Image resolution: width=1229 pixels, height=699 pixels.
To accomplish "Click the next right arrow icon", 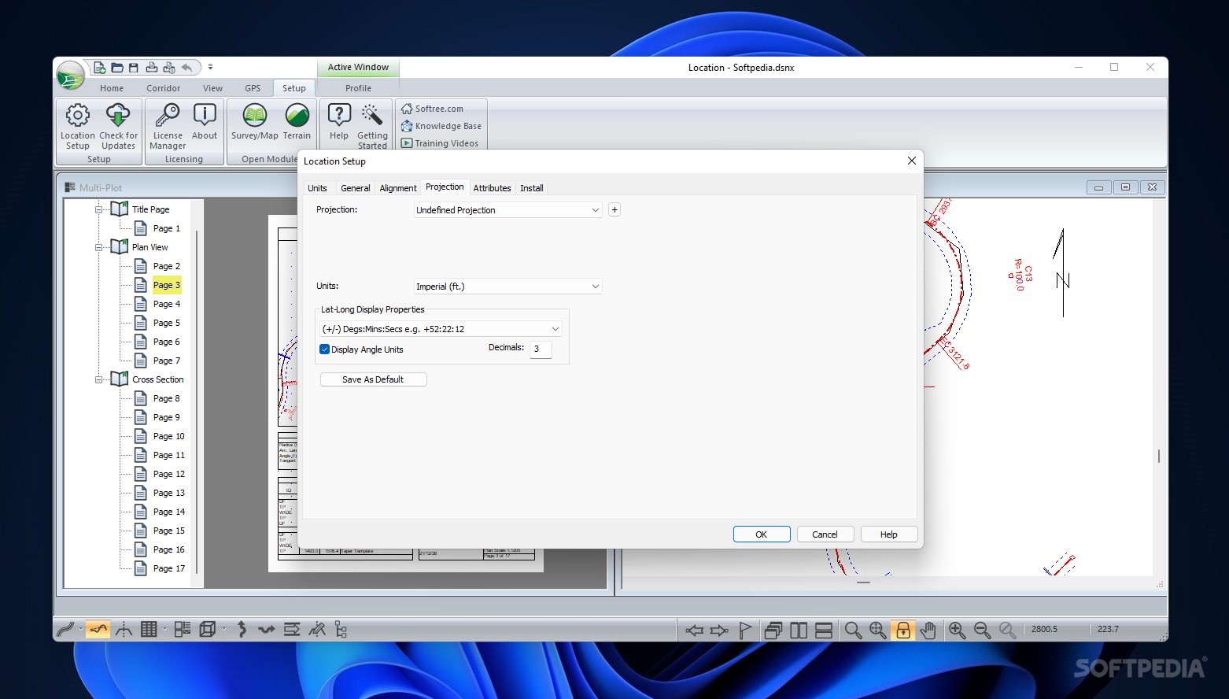I will pos(719,630).
